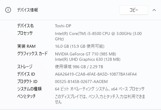This screenshot has width=161, height=110.
Task: Click the 実装 RAM label
Action: pos(26,46)
